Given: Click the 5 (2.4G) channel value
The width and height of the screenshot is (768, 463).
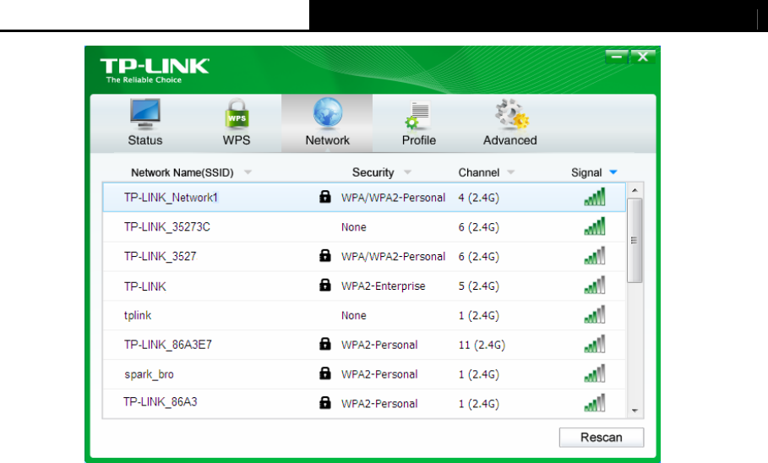Looking at the screenshot, I should [478, 286].
